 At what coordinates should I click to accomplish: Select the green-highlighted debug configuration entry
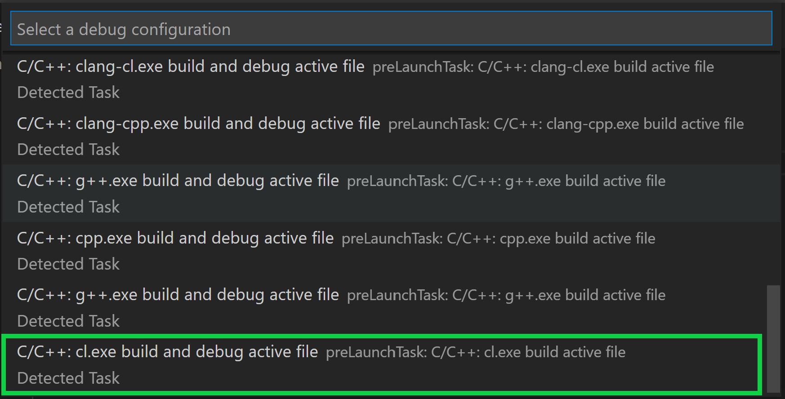[x=167, y=352]
